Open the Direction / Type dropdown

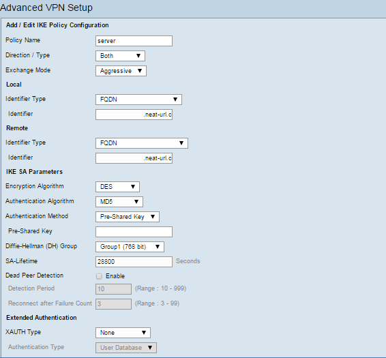pyautogui.click(x=120, y=56)
